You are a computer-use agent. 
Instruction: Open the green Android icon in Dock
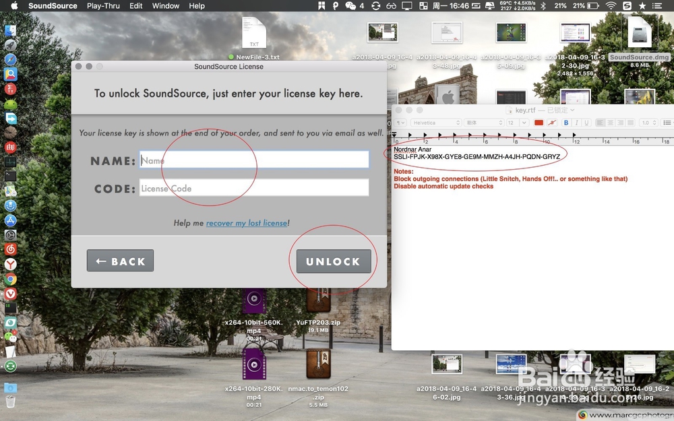coord(10,104)
